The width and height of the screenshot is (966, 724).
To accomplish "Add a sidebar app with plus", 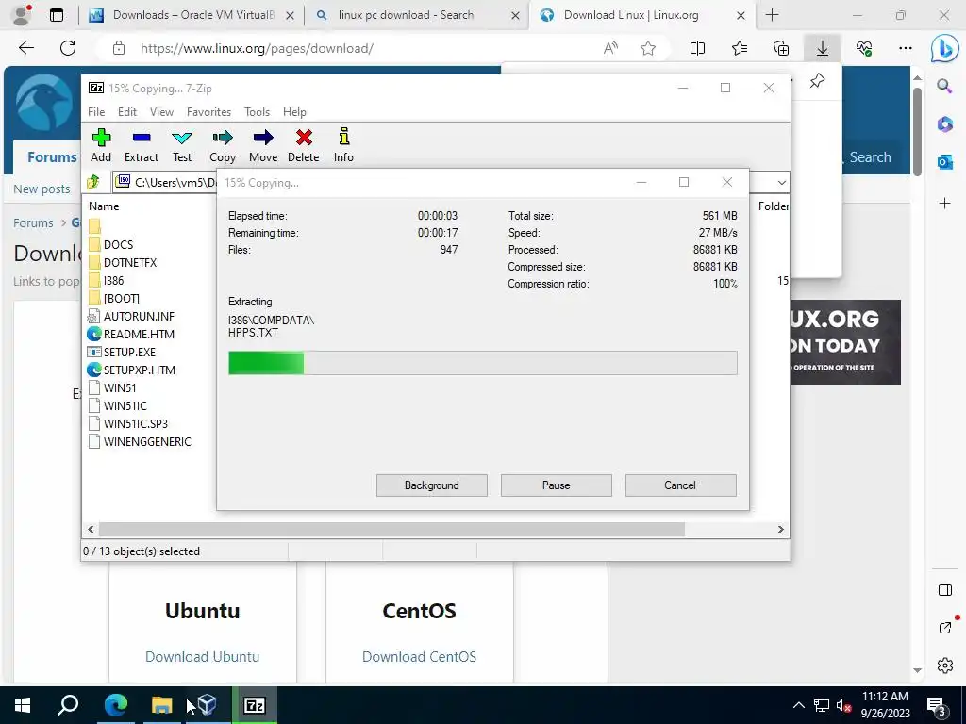I will (944, 204).
